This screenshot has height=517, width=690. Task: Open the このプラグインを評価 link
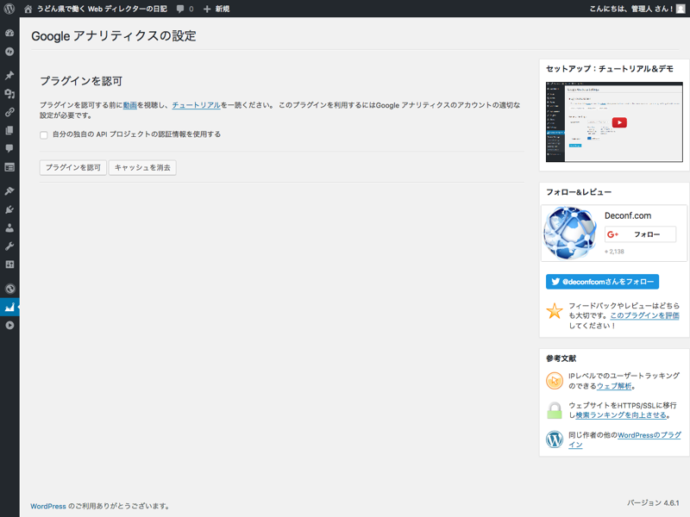click(644, 315)
